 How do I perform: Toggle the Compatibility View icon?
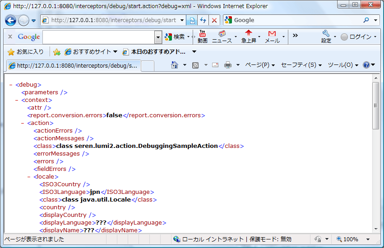[x=192, y=20]
